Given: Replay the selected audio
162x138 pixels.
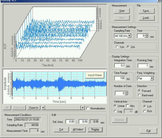Looking at the screenshot, I should pos(95,130).
